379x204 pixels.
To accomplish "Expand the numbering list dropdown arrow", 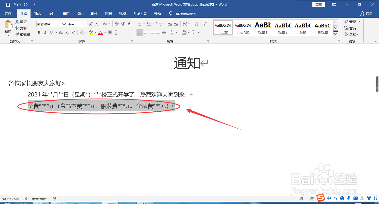I will (153, 24).
